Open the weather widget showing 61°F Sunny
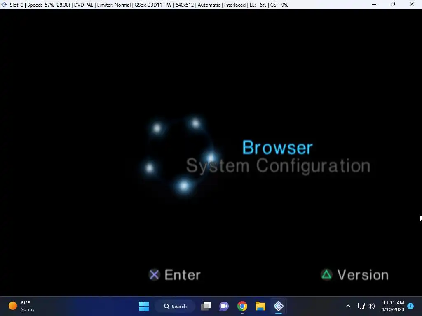Image resolution: width=422 pixels, height=316 pixels. pos(22,306)
